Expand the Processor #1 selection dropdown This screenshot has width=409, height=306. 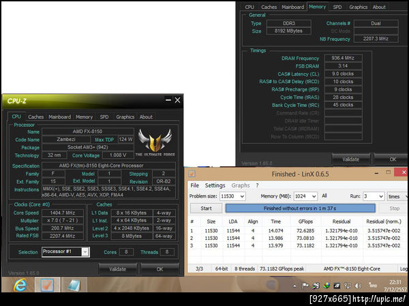(85, 252)
